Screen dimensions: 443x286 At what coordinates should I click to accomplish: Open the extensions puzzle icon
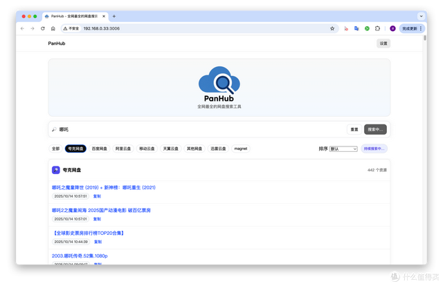point(377,28)
